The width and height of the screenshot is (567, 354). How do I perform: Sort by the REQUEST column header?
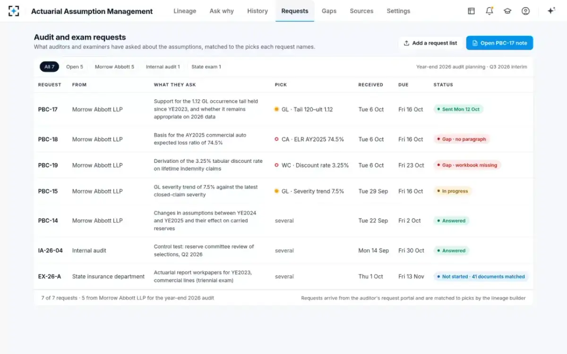pyautogui.click(x=50, y=84)
